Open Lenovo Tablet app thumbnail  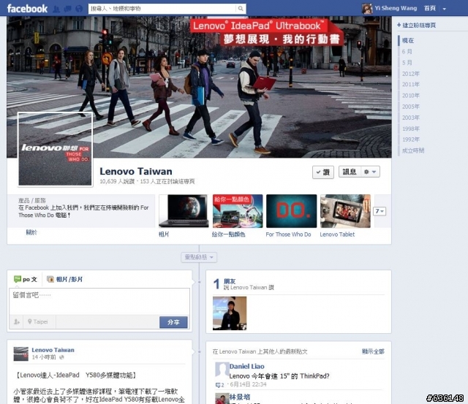pyautogui.click(x=345, y=211)
